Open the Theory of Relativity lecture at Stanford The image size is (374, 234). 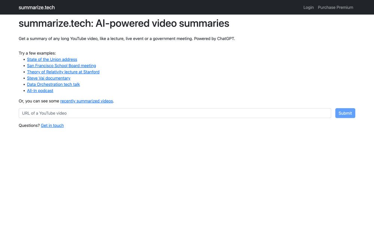coord(63,72)
